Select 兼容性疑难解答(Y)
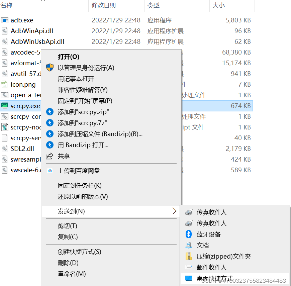Viewport: 291px width, 286px height. (83, 90)
